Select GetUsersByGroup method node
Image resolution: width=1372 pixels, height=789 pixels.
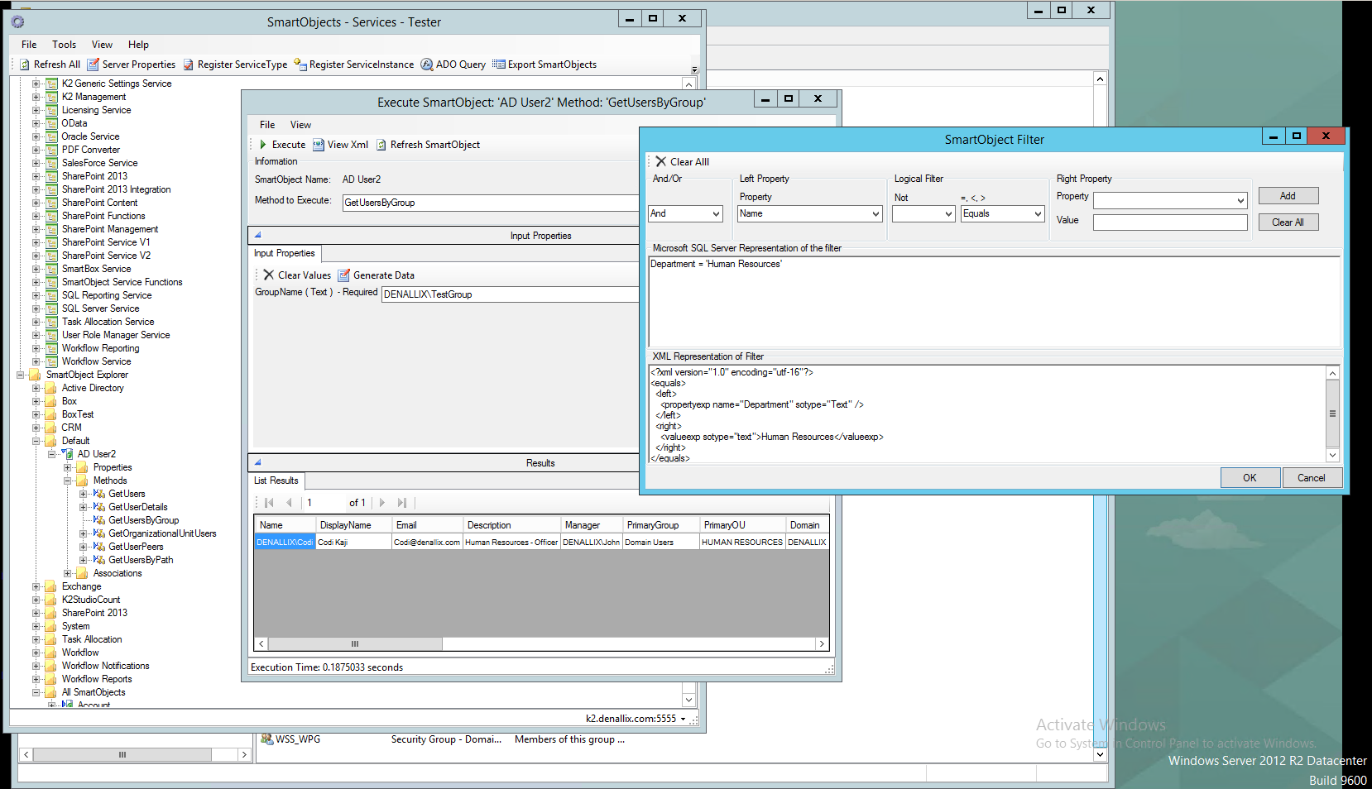tap(143, 520)
